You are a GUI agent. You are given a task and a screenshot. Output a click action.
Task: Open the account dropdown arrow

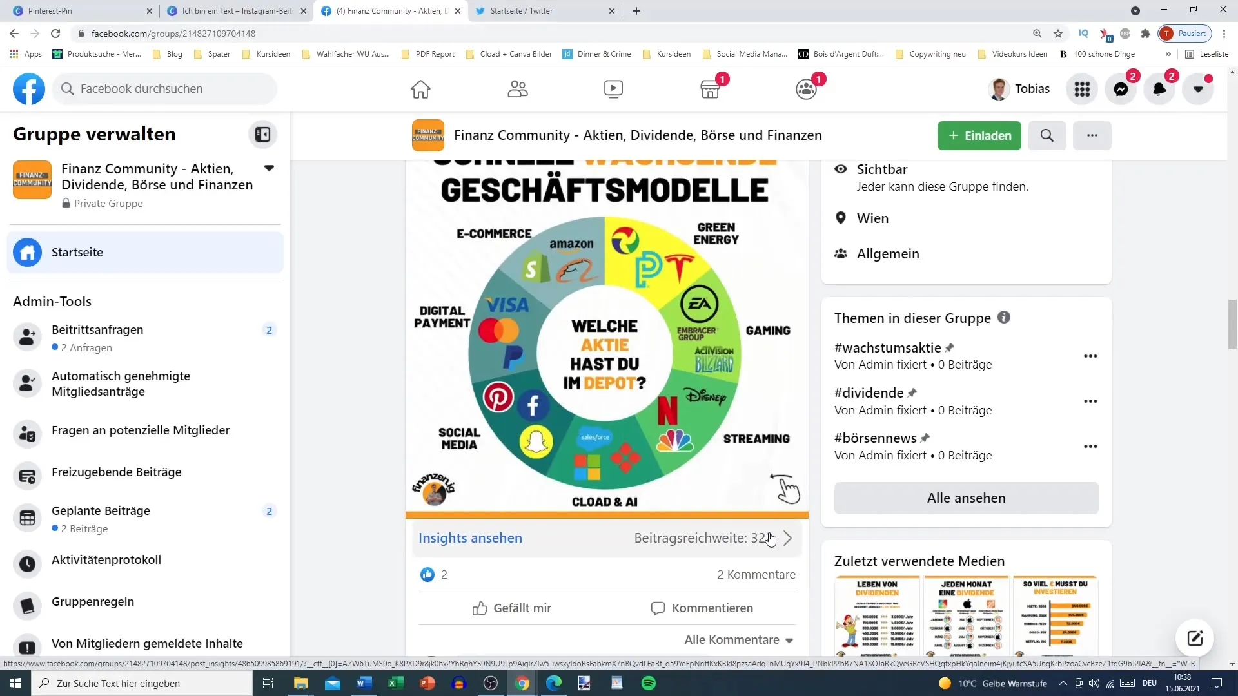click(1198, 89)
